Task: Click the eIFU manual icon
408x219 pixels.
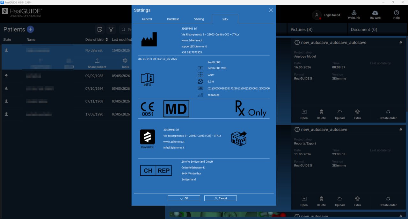Action: 147,80
